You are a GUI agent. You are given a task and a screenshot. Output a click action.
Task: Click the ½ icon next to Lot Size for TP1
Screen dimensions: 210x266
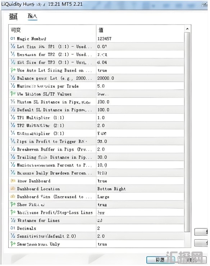13,46
